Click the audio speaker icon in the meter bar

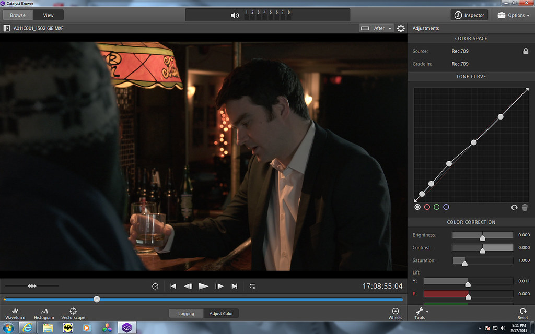pos(235,15)
